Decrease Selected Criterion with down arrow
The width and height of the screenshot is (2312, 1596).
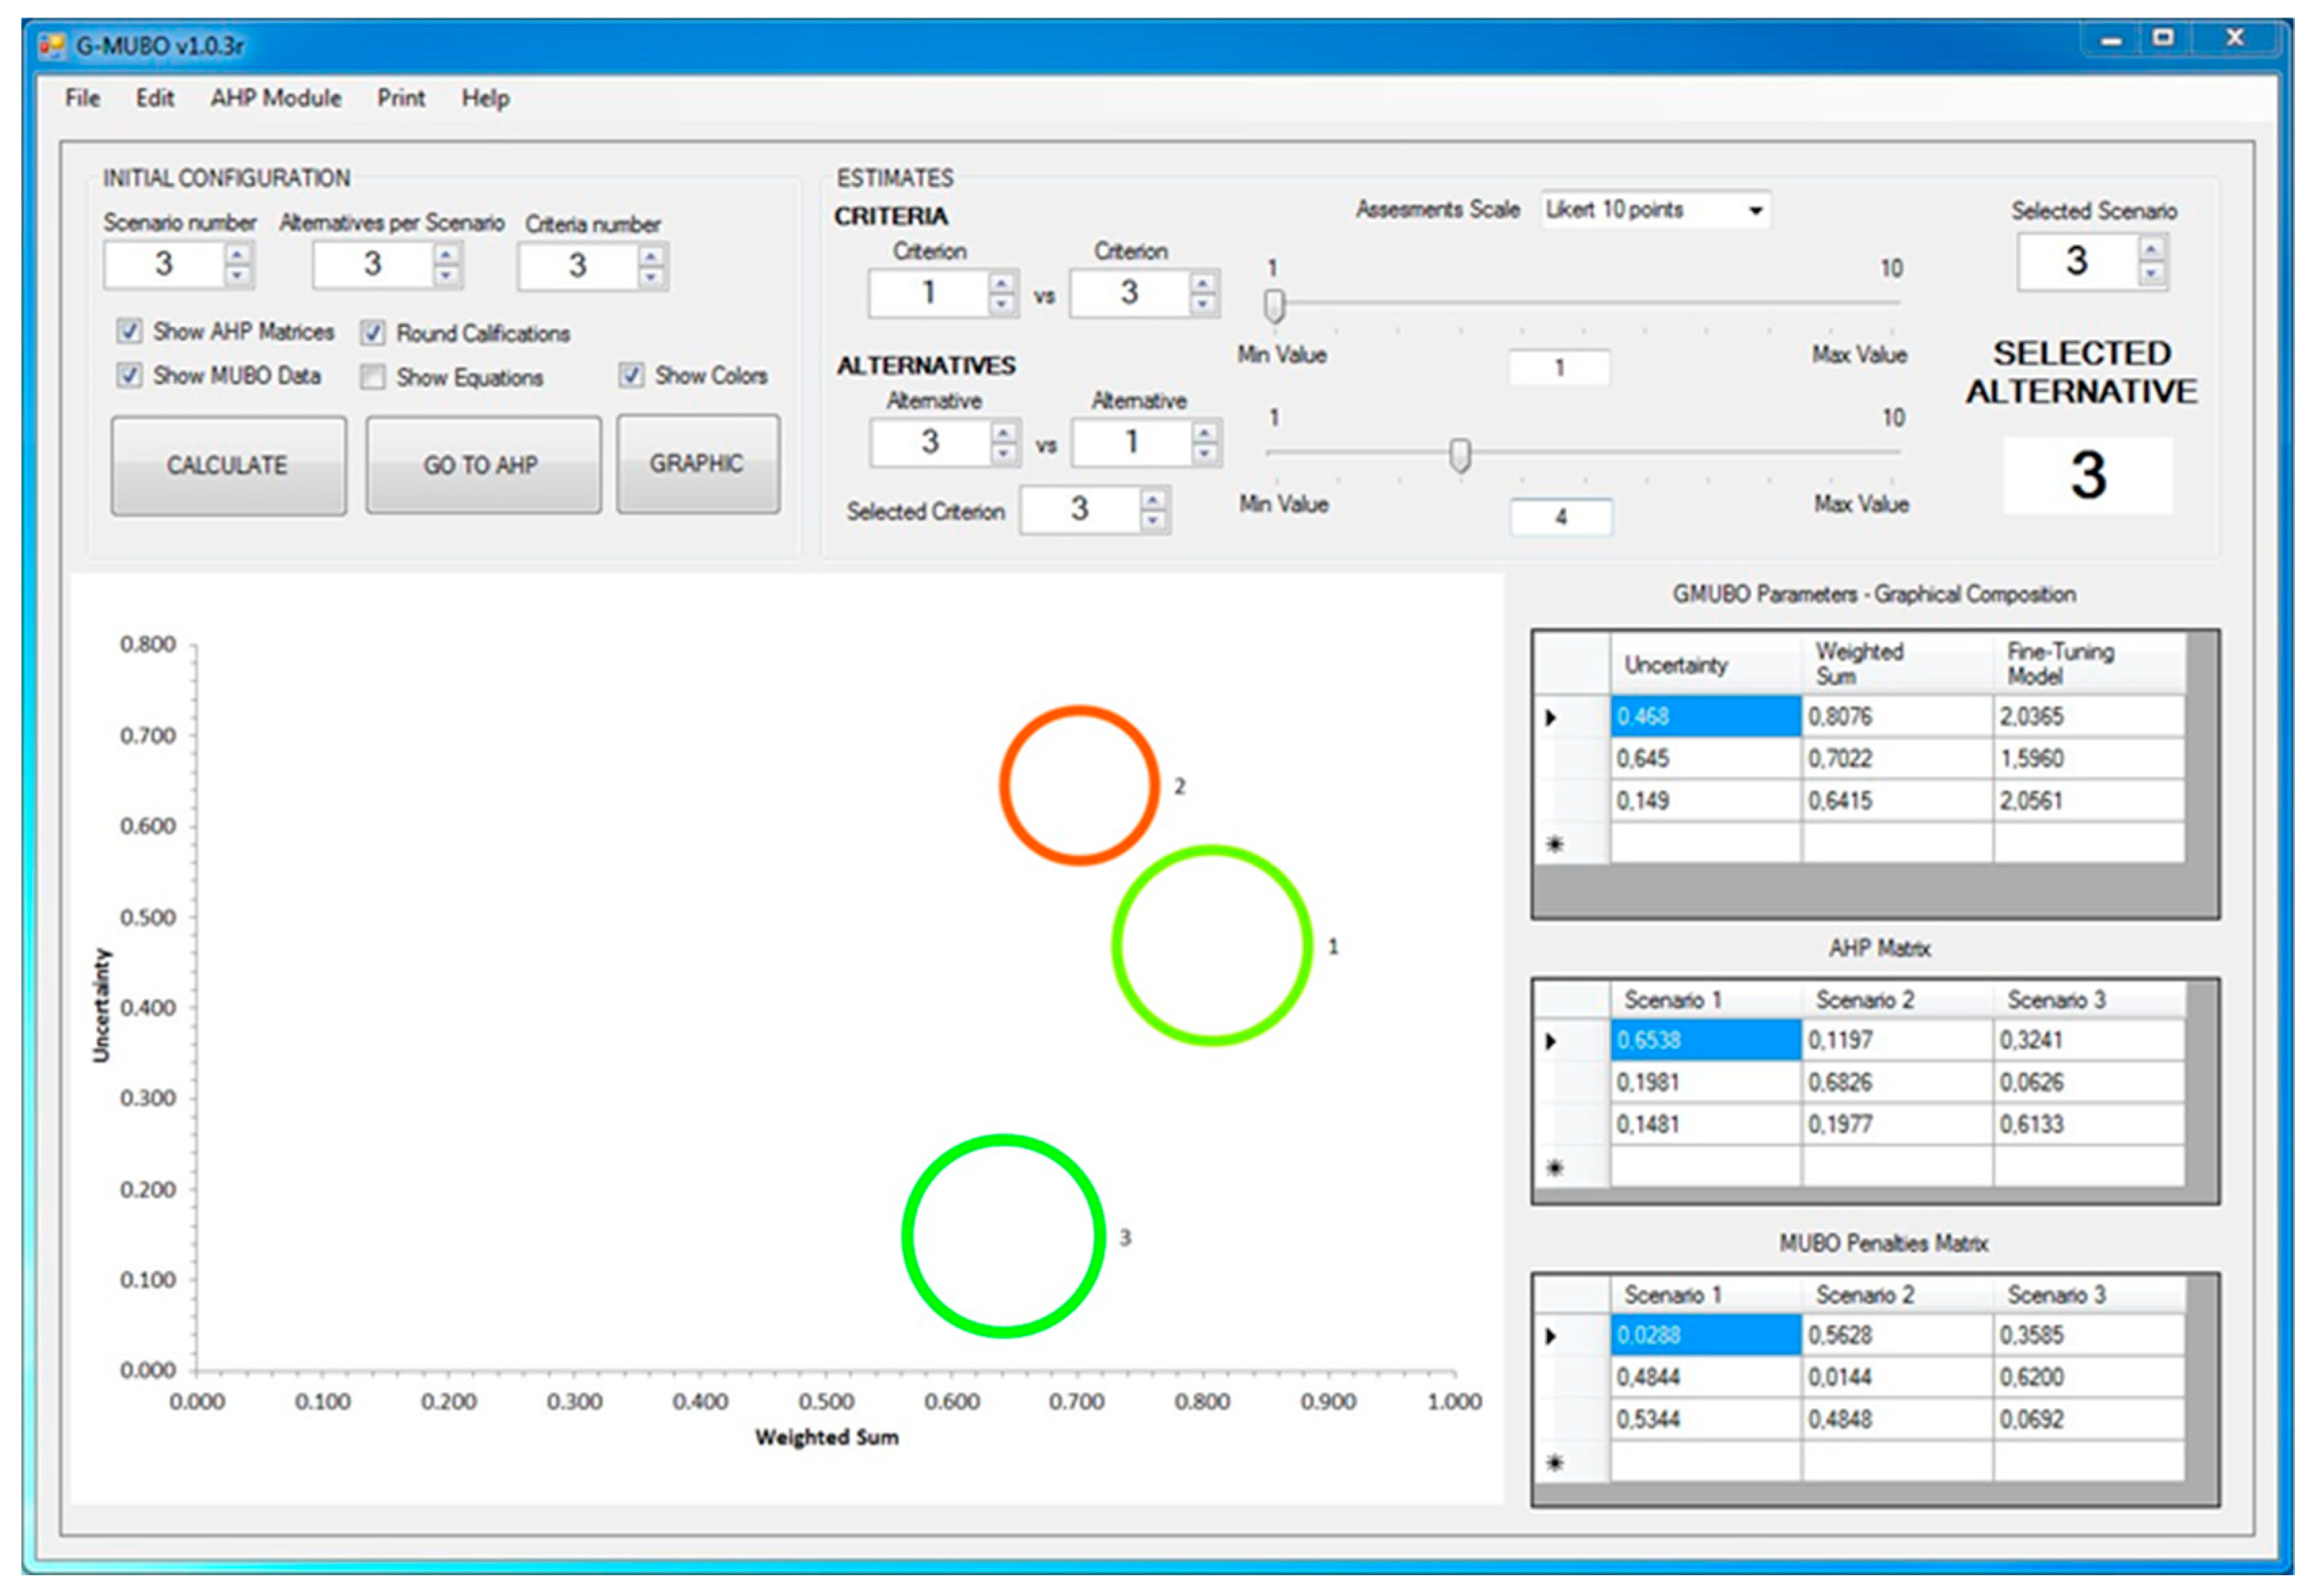click(1153, 520)
